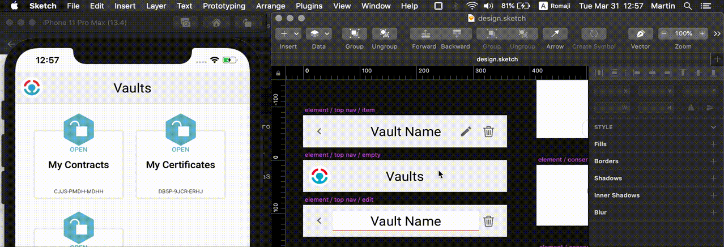Collapse the STYLE section chevron
This screenshot has height=247, width=724.
[713, 127]
